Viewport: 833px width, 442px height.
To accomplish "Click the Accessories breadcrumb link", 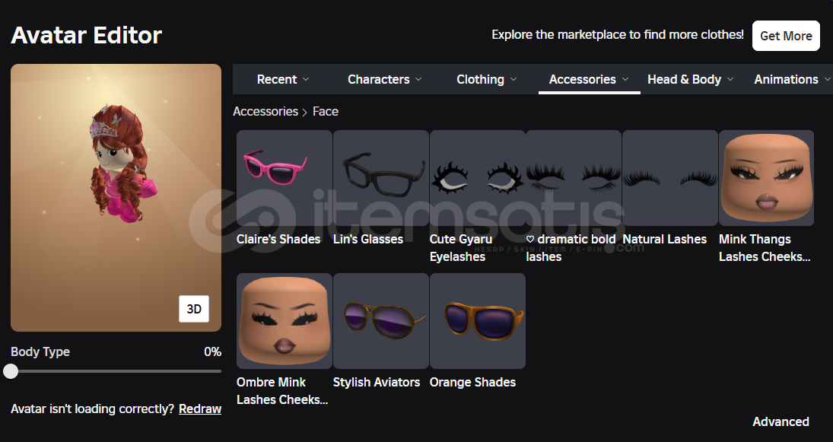I will coord(265,111).
